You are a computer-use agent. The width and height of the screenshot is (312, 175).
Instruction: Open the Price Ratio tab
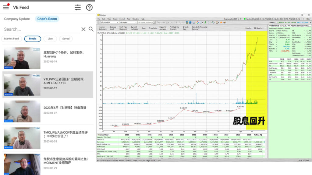tap(153, 28)
